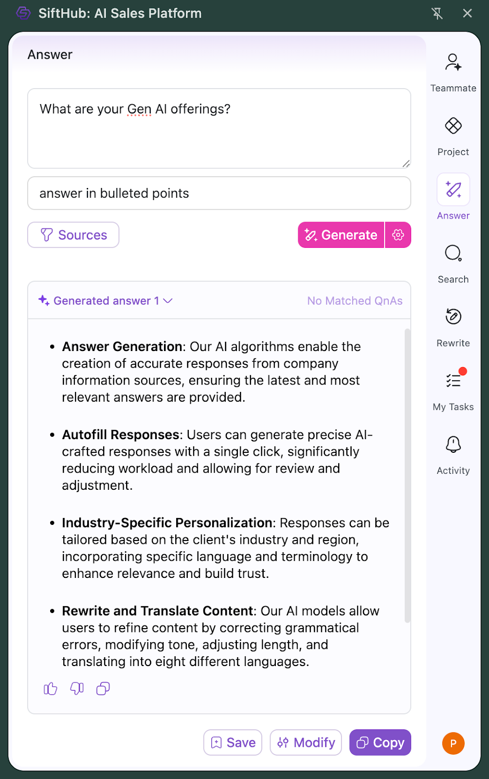Screen dimensions: 489x779
Task: Thumbs up the generated answer
Action: pos(51,688)
